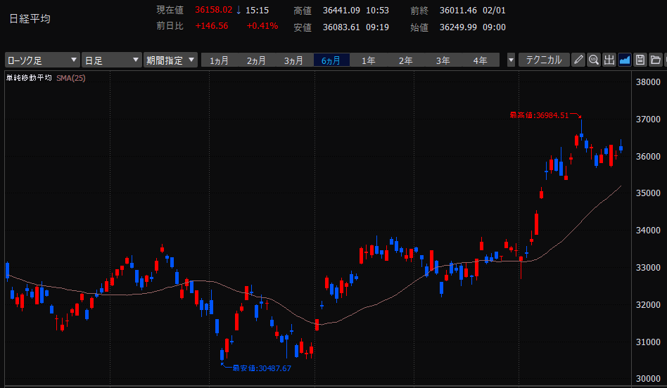Open the テクニカル indicators button
Image resolution: width=667 pixels, height=388 pixels.
click(x=544, y=60)
